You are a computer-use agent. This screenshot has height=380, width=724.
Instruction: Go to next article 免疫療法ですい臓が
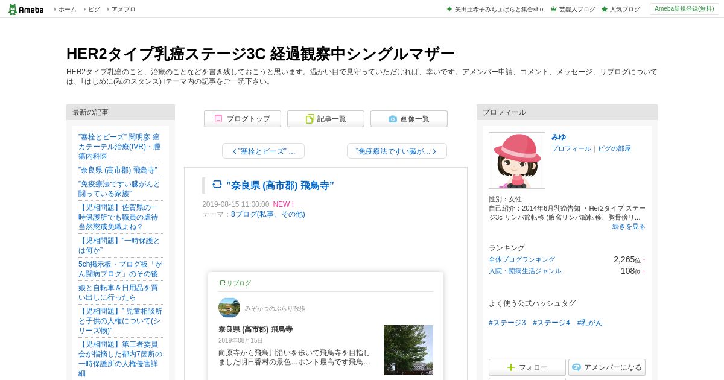(x=397, y=151)
